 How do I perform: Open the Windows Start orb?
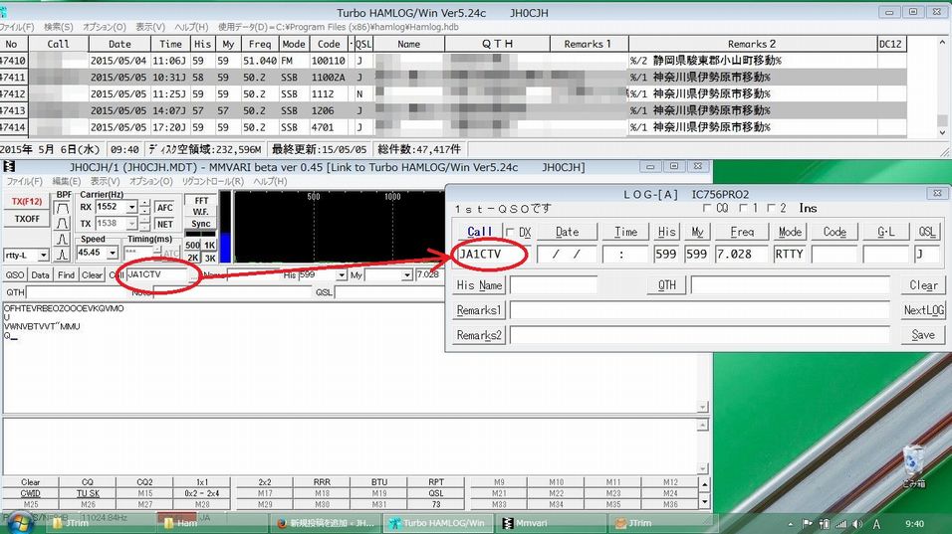tap(20, 522)
